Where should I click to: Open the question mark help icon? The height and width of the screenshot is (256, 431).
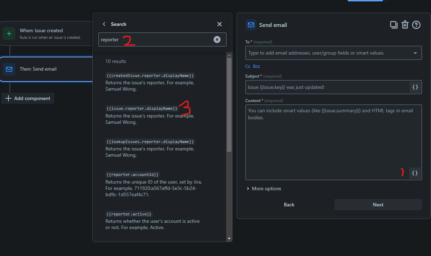(x=415, y=25)
